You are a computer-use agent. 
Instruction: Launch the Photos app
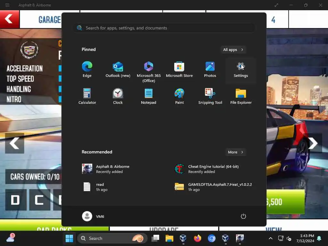[210, 70]
